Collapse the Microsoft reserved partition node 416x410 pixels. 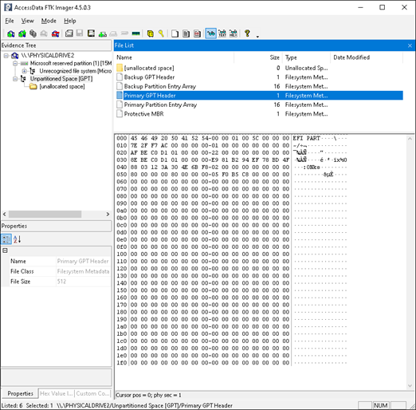(15, 63)
